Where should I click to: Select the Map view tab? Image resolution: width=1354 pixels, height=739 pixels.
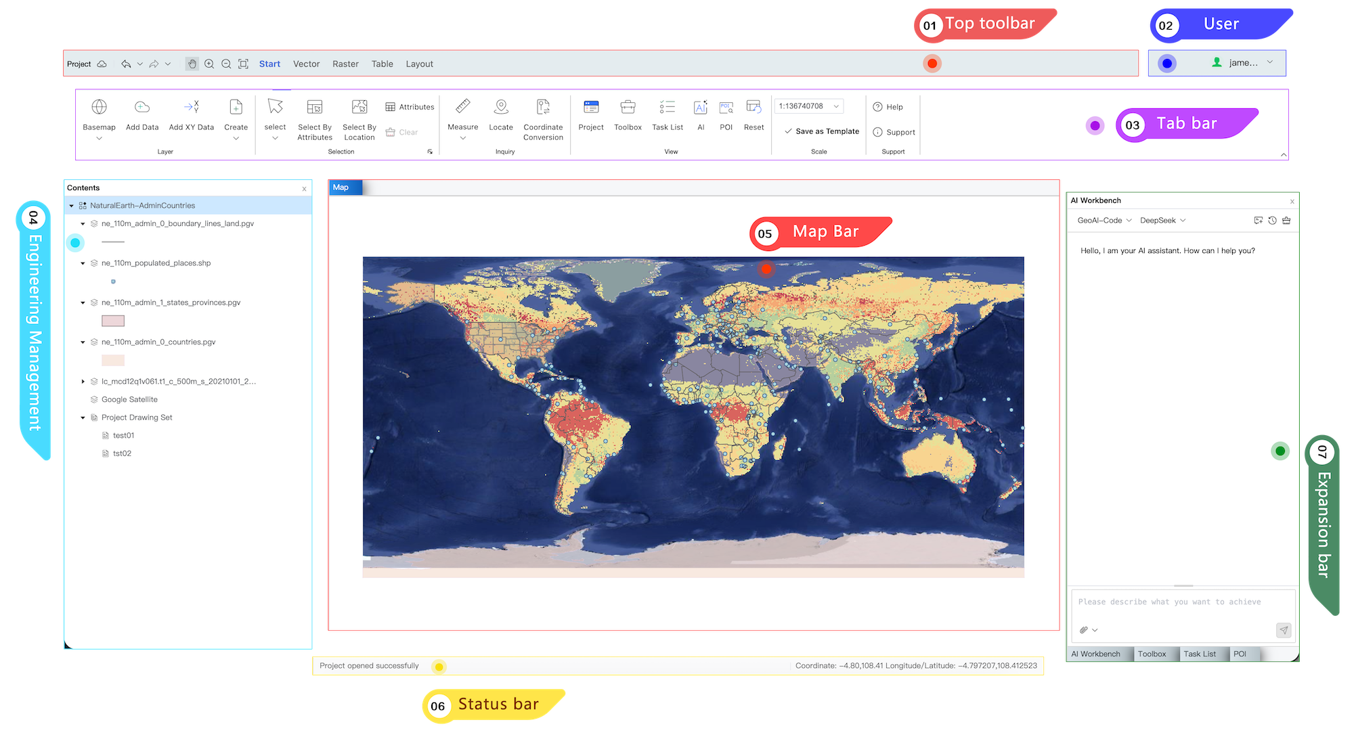coord(345,187)
